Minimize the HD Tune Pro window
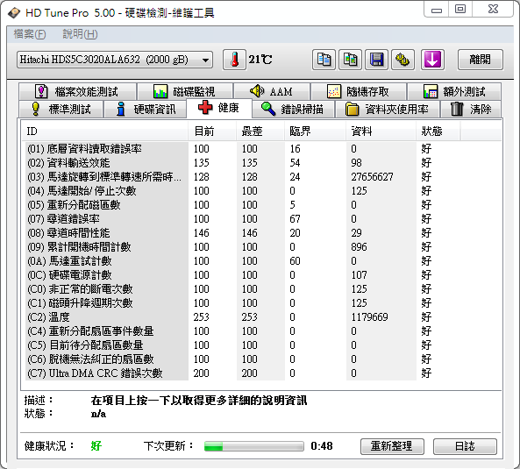Screen dimensions: 520x469 [x=437, y=10]
